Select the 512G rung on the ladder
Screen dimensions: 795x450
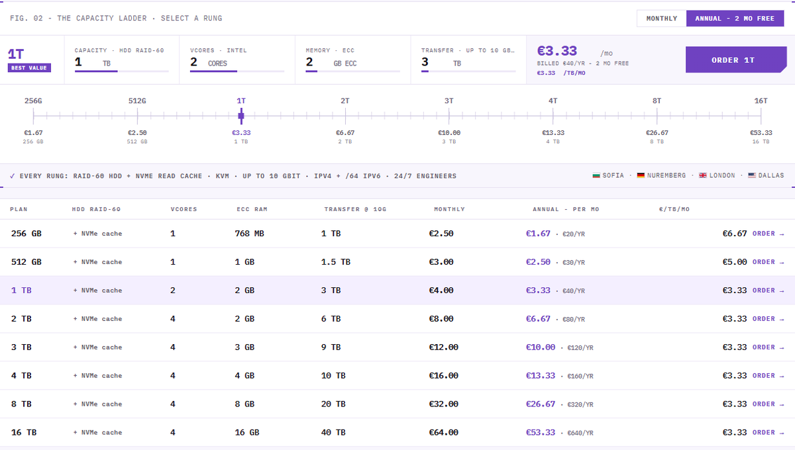(x=137, y=101)
